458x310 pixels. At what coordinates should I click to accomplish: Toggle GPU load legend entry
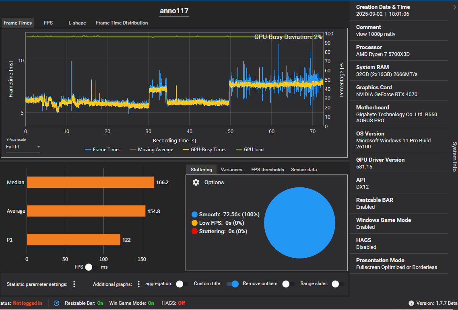(250, 150)
